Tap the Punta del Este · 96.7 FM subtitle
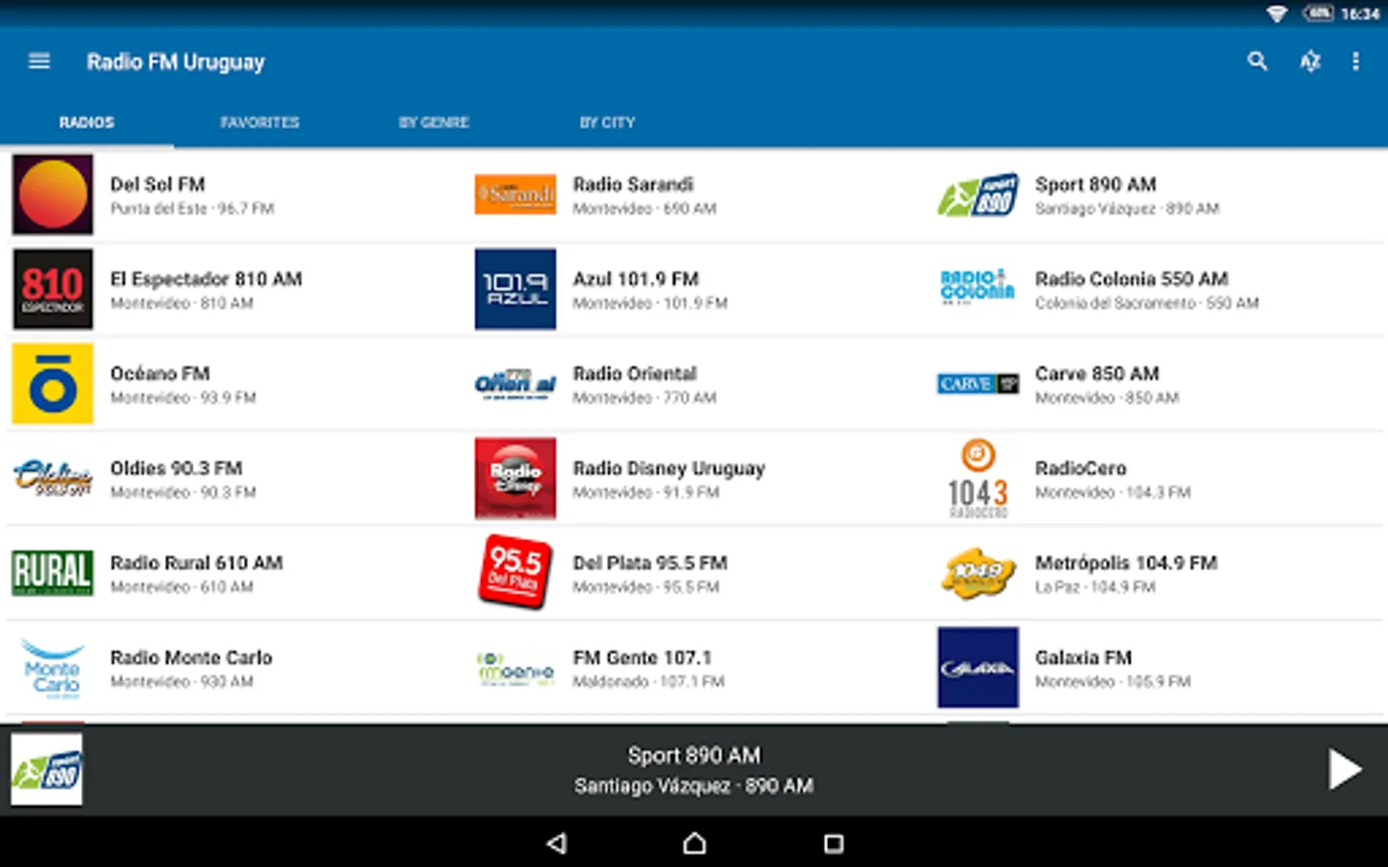This screenshot has height=867, width=1388. click(192, 208)
